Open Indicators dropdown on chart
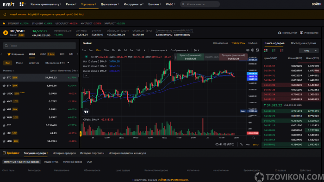Image resolution: width=324 pixels, height=182 pixels. 159,50
